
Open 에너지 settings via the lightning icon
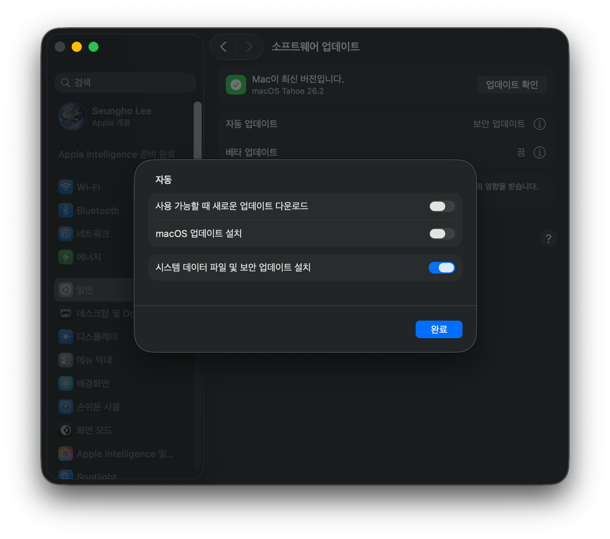(x=66, y=257)
